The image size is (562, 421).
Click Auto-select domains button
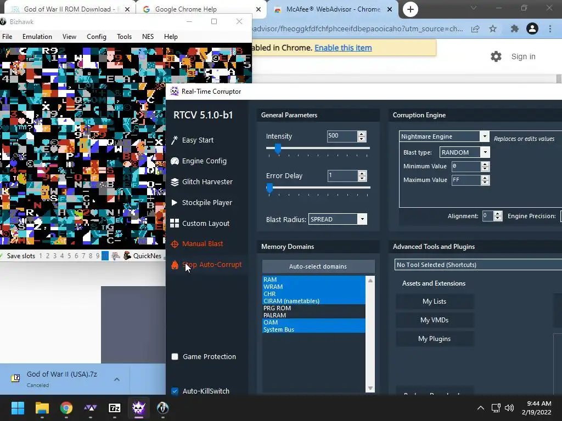318,266
